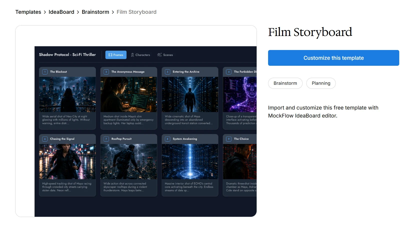Viewport: 413px width, 228px height.
Task: Click 'Wide cinematic shot of Maya' description
Action: pos(189,120)
